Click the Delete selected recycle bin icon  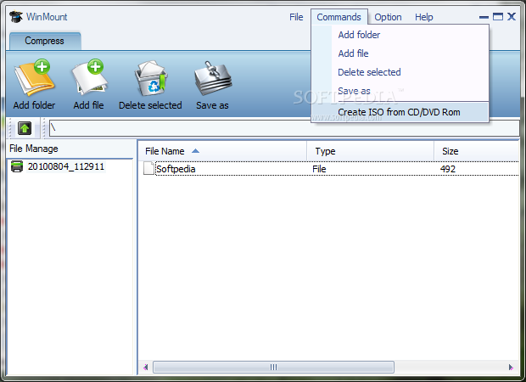151,78
